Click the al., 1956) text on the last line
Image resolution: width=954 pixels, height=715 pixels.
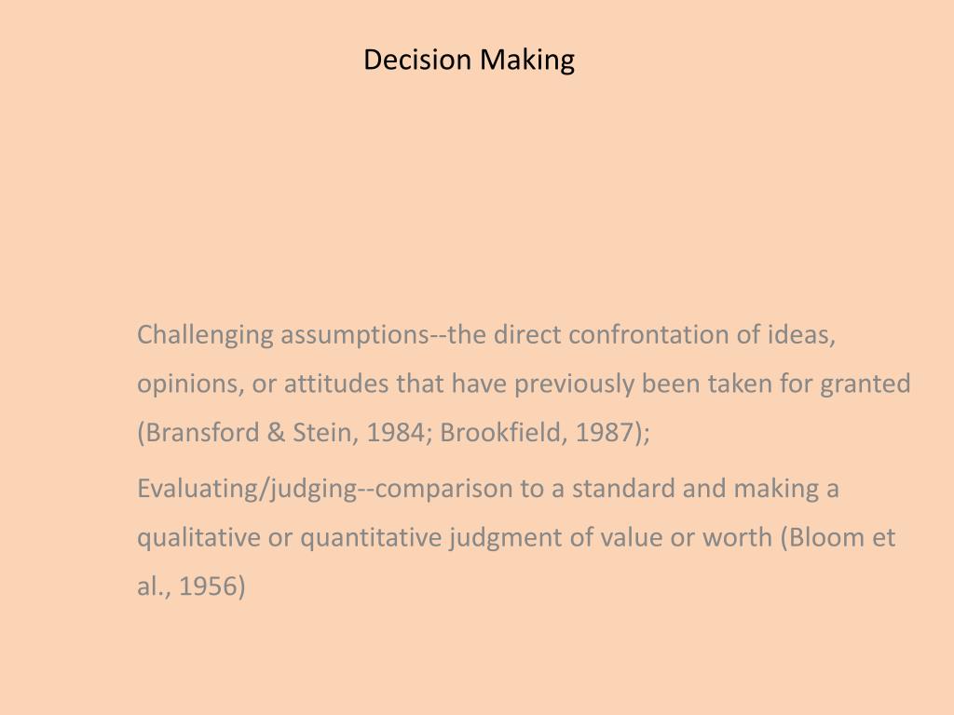(191, 587)
